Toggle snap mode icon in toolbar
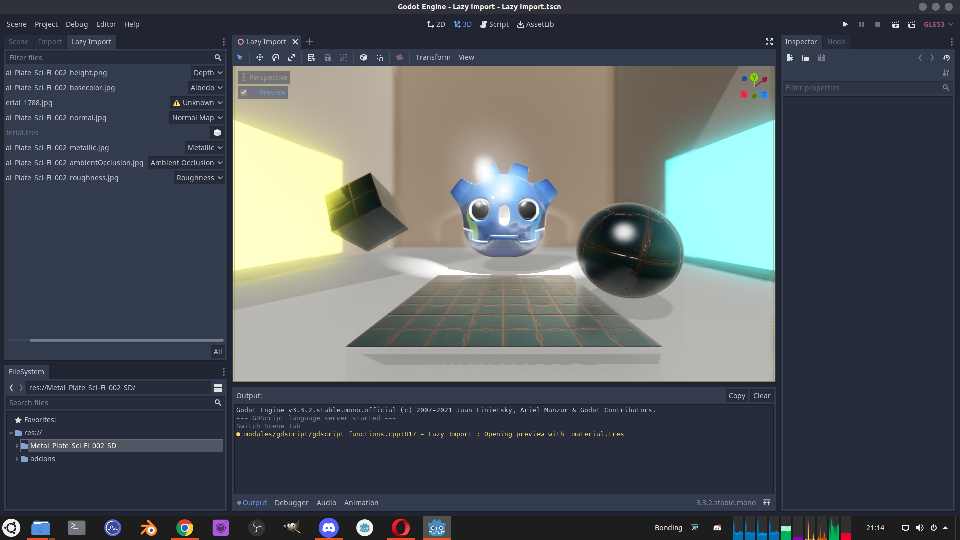 pyautogui.click(x=380, y=57)
